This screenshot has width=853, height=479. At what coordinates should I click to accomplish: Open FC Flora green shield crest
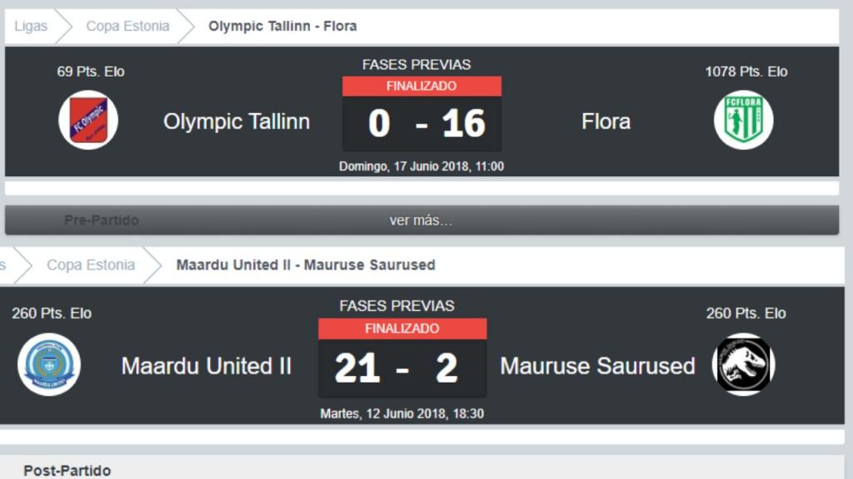click(743, 120)
